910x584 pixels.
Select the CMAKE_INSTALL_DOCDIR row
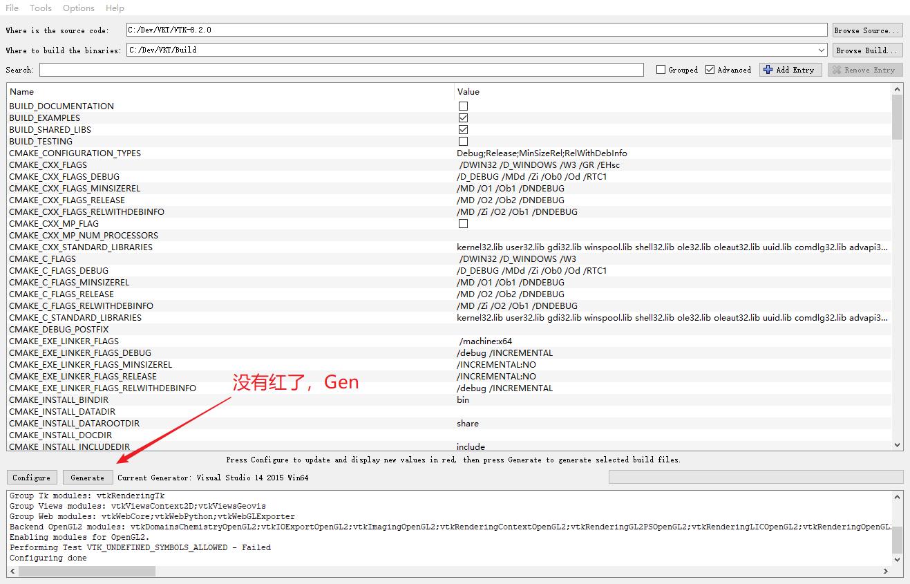click(448, 435)
